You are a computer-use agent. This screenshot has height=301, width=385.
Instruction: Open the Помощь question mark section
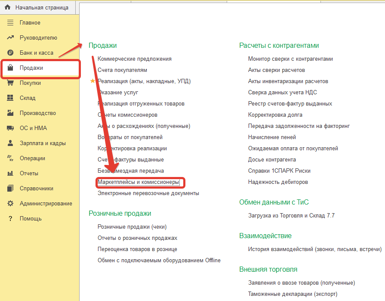pos(31,219)
